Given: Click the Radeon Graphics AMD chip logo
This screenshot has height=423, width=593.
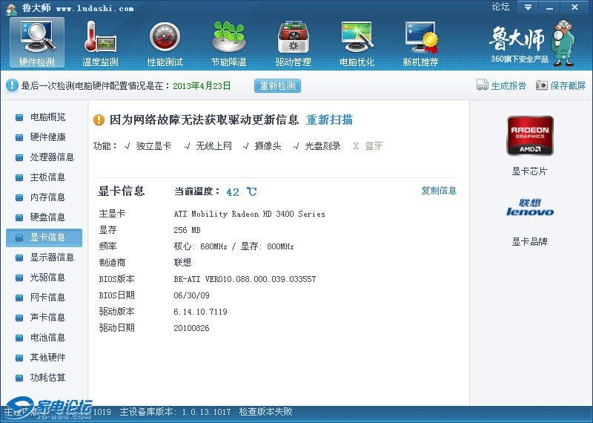Looking at the screenshot, I should pyautogui.click(x=529, y=136).
